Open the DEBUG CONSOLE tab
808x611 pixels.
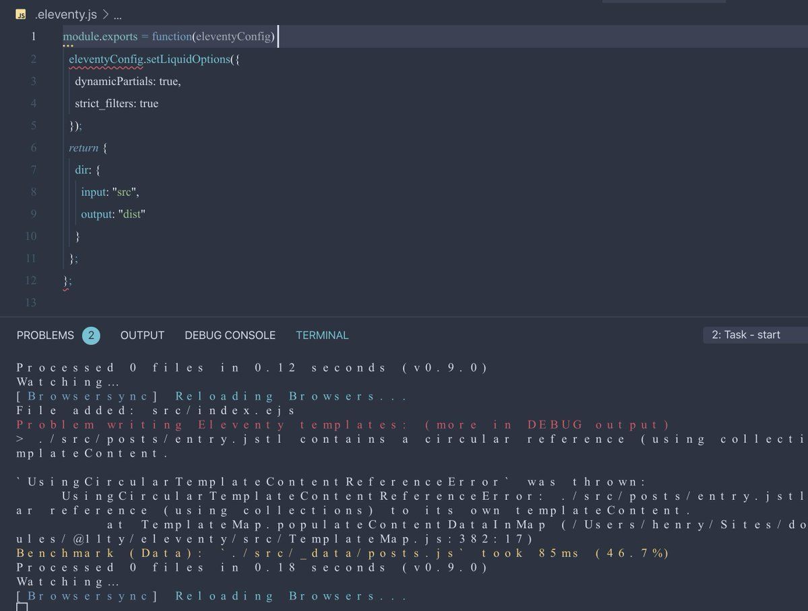(230, 335)
